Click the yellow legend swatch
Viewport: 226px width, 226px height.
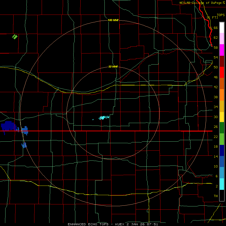click(x=222, y=117)
